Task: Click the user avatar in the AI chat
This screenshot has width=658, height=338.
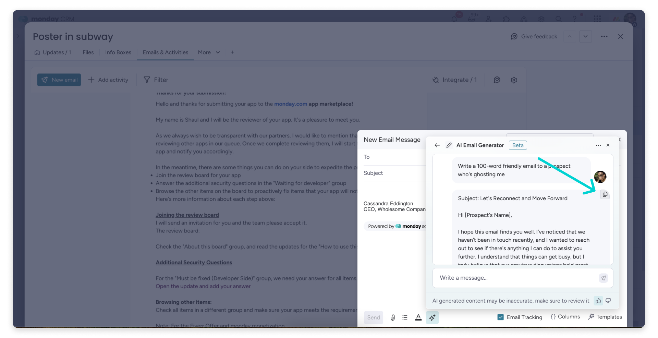Action: coord(600,177)
